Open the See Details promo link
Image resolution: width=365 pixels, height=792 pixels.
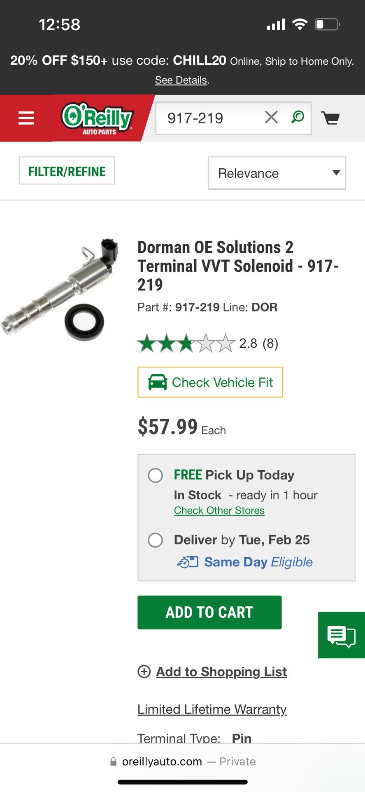[x=181, y=80]
